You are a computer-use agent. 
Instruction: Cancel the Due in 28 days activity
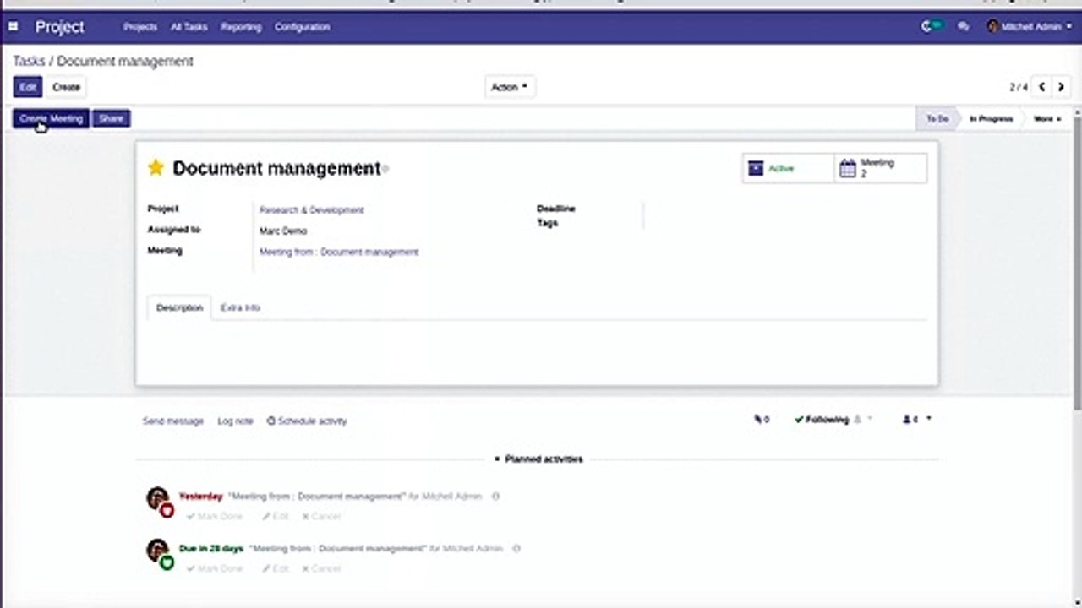(321, 569)
